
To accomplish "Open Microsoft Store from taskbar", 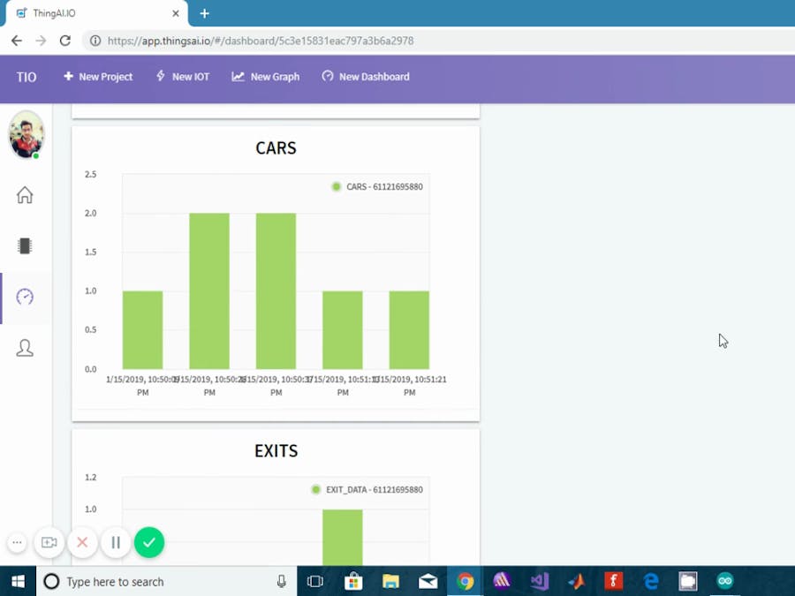I will pos(353,581).
